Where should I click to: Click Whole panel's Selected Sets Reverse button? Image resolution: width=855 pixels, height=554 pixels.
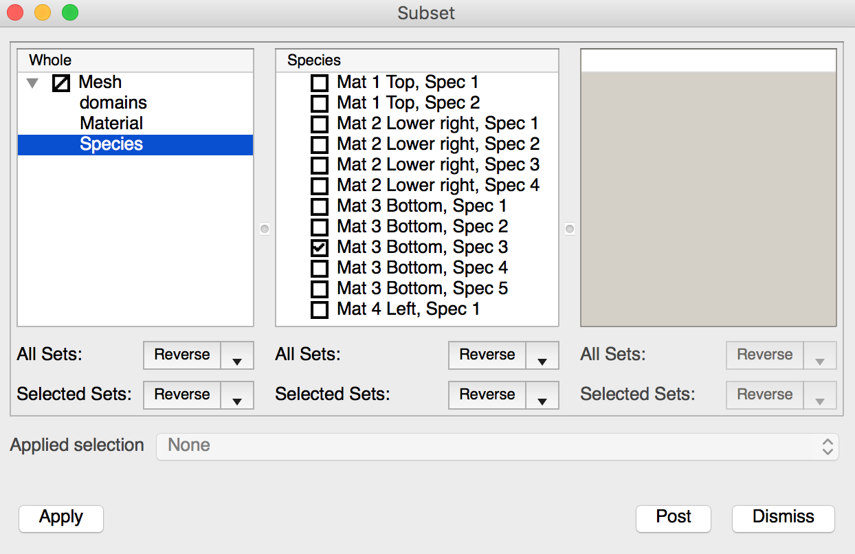[x=182, y=395]
